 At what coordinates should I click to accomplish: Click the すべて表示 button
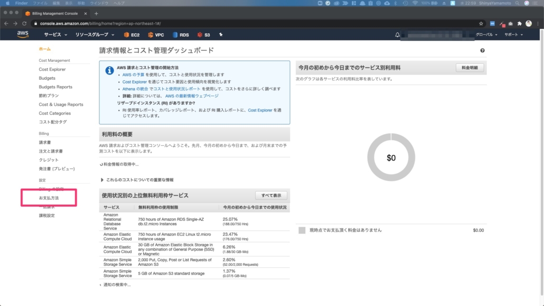271,195
